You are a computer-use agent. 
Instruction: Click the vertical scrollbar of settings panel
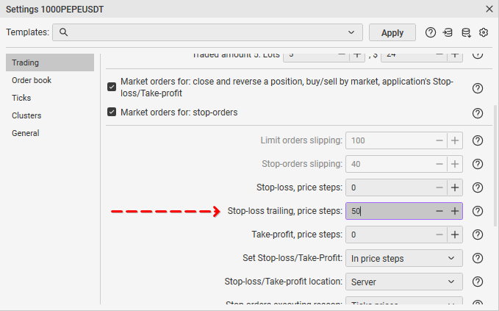point(495,165)
